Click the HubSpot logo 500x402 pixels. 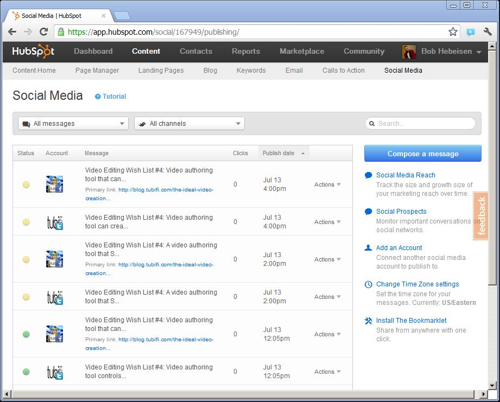pyautogui.click(x=34, y=51)
